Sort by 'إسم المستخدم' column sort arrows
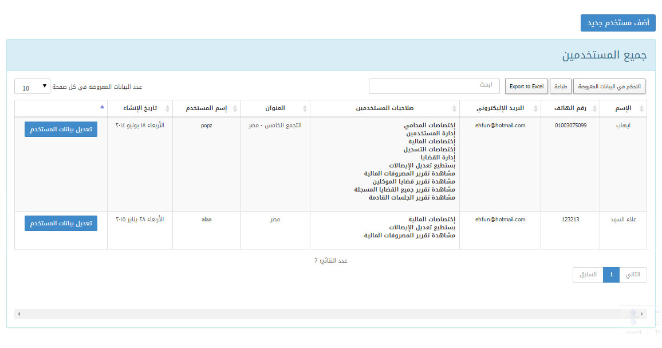 [x=235, y=108]
